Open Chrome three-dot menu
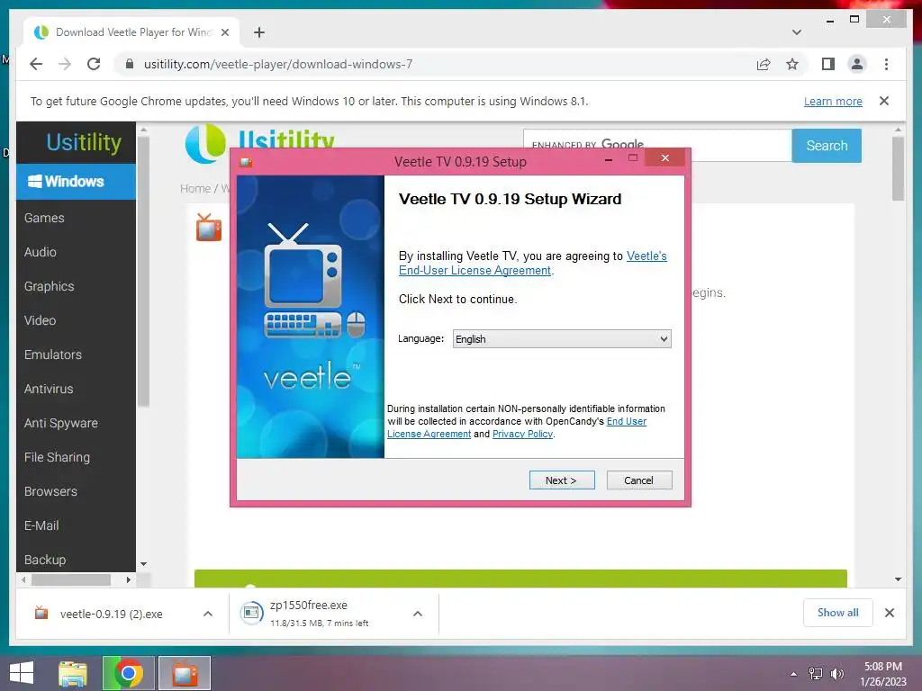Screen dimensions: 922x691 point(886,64)
